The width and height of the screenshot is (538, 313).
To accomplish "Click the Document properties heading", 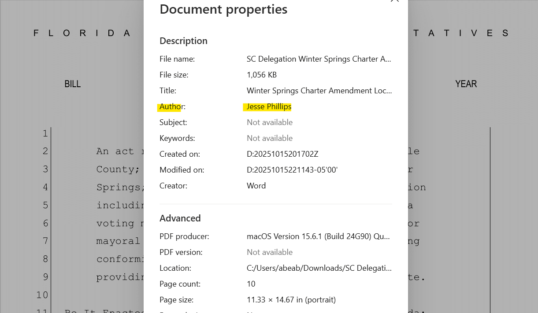I will click(x=223, y=9).
